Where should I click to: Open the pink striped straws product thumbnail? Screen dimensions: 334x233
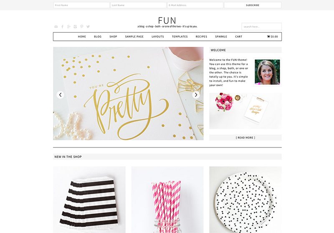(167, 200)
